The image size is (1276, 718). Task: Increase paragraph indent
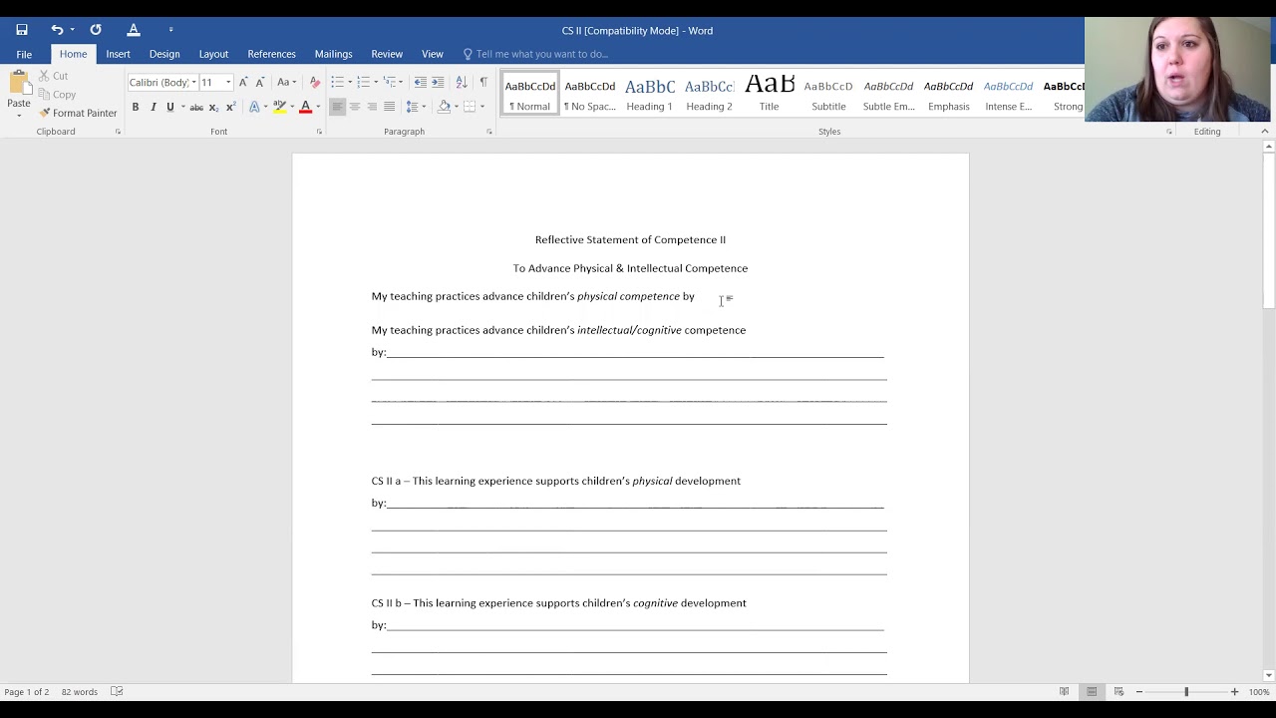pyautogui.click(x=438, y=82)
